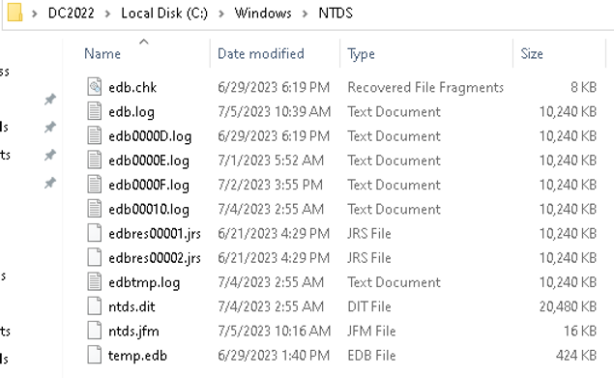The height and width of the screenshot is (378, 614).
Task: Select the ntds.dit file icon
Action: click(x=95, y=306)
